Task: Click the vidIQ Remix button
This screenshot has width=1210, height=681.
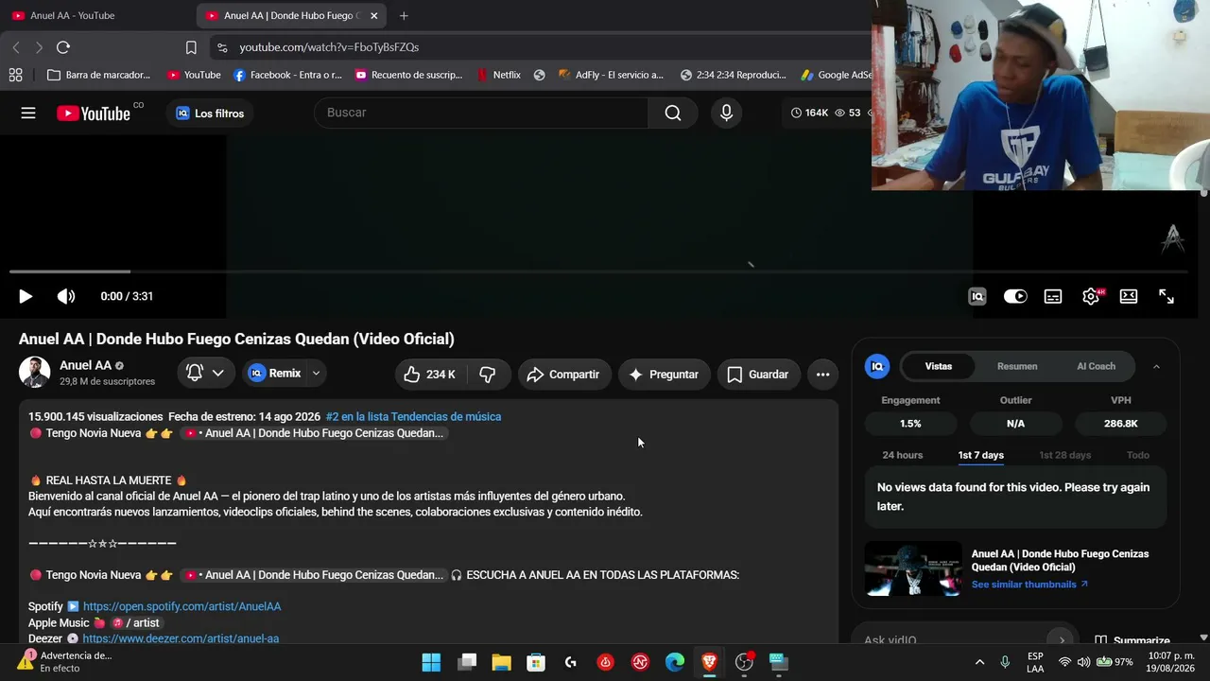Action: click(x=275, y=373)
